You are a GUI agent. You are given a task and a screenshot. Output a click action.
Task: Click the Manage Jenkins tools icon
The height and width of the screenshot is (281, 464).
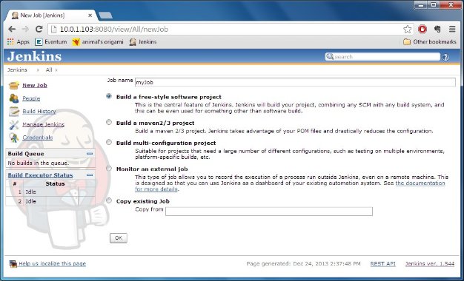(x=14, y=124)
